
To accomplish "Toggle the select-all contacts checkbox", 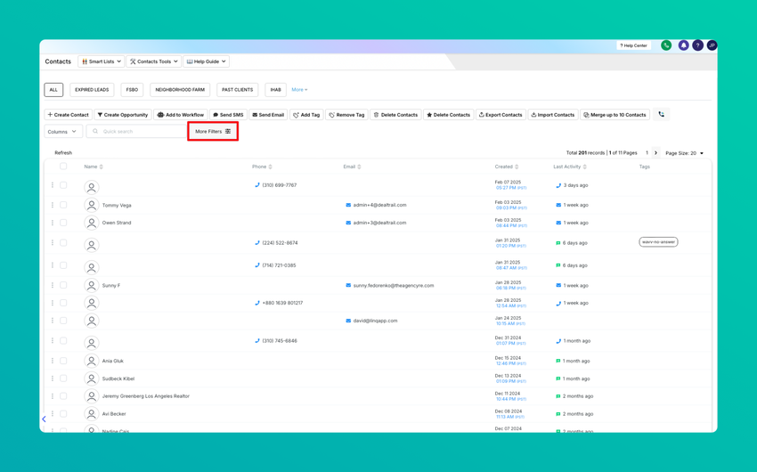I will pos(63,166).
